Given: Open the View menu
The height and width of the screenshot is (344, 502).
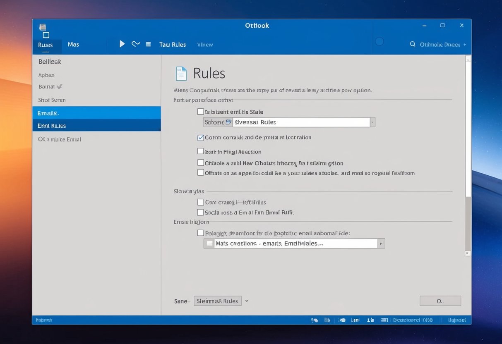Looking at the screenshot, I should tap(204, 44).
